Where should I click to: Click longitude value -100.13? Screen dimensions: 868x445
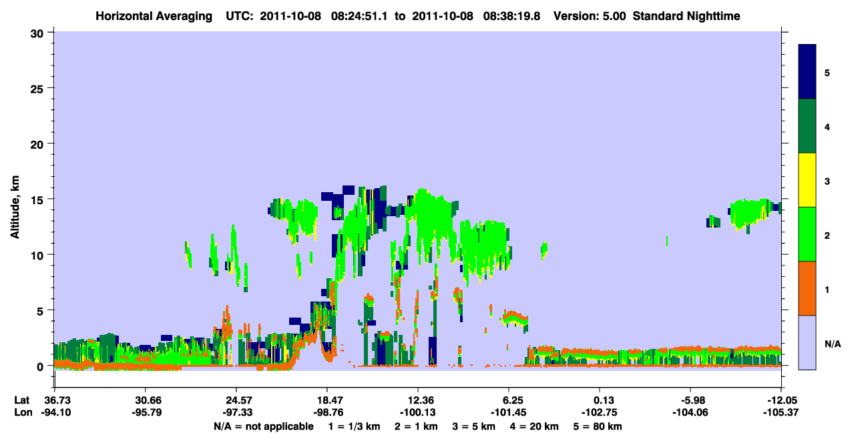tap(417, 412)
